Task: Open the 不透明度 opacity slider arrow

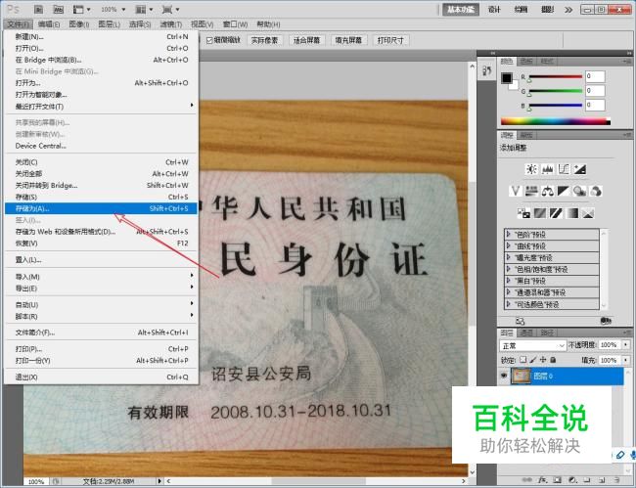Action: (x=626, y=344)
